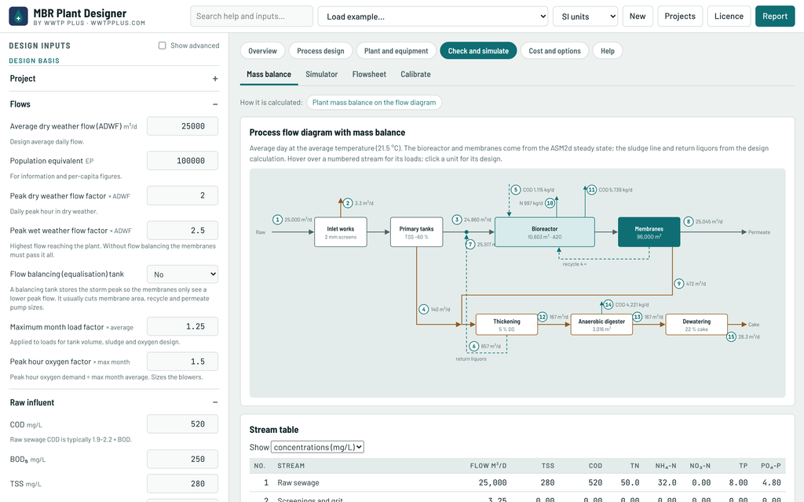The height and width of the screenshot is (502, 804).
Task: Open the Projects button
Action: coord(680,16)
